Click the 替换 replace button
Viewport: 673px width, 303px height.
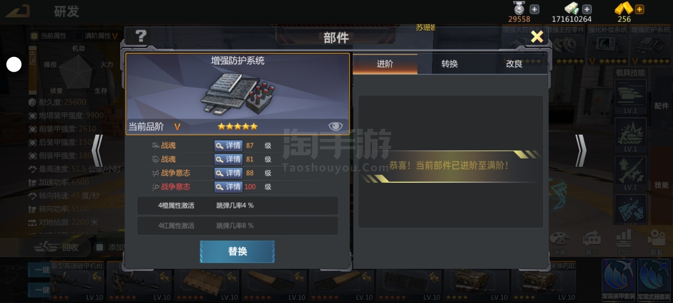point(237,251)
